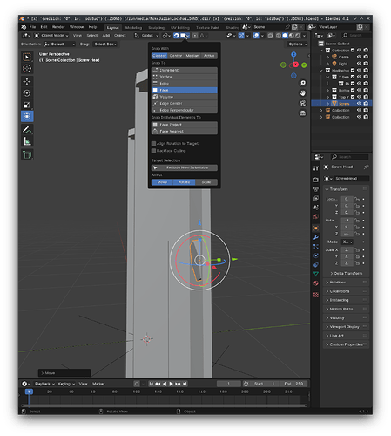Select the Add Cube tool in toolbar
The image size is (391, 436).
tap(27, 154)
